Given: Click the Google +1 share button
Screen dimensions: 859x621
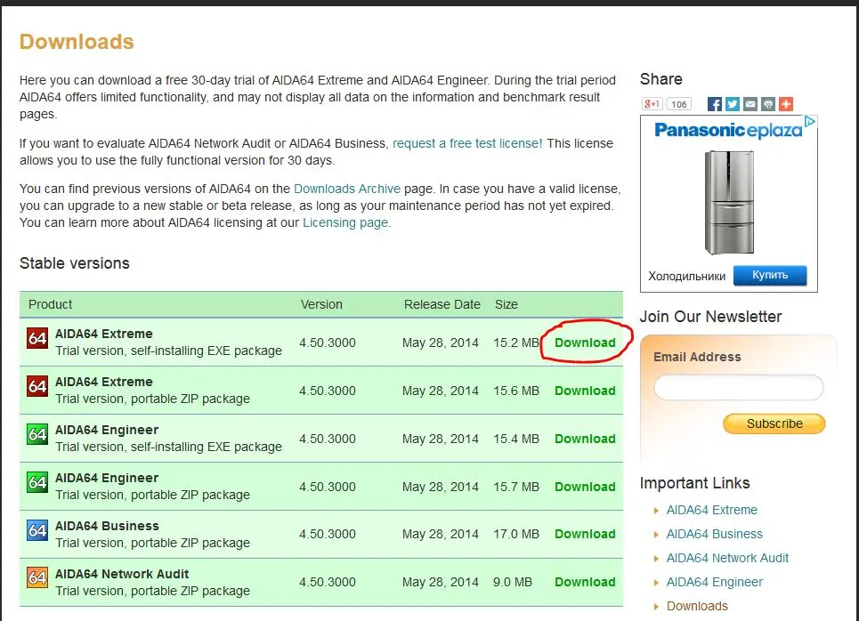Looking at the screenshot, I should click(652, 104).
